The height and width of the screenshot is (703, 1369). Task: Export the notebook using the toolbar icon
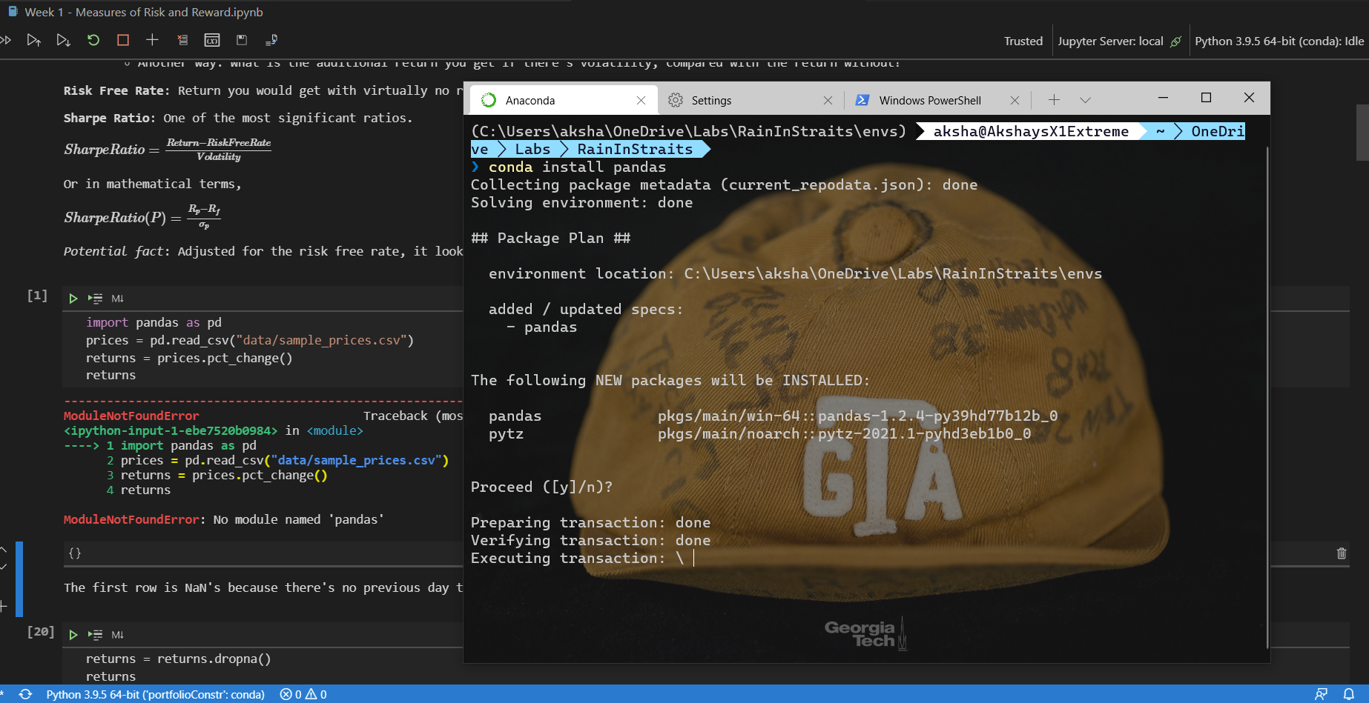pyautogui.click(x=271, y=40)
